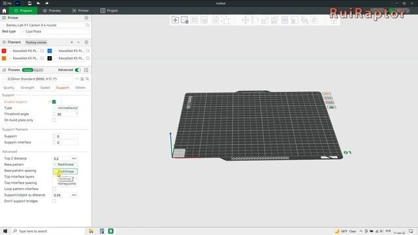Open the red filament preset dropdown

click(x=24, y=51)
